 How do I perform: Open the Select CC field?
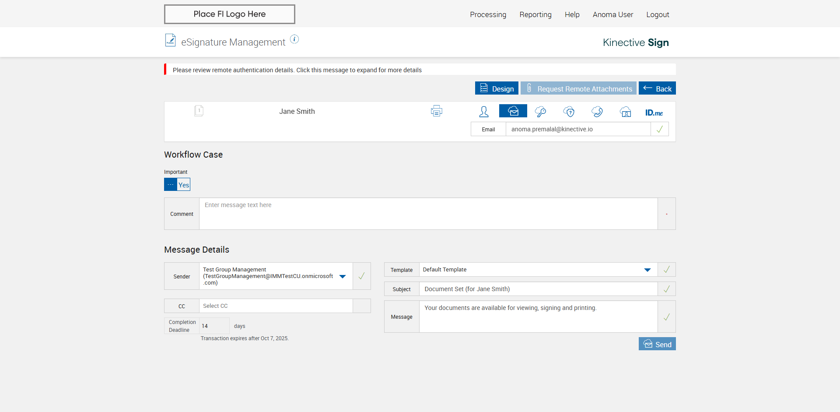[x=276, y=306]
